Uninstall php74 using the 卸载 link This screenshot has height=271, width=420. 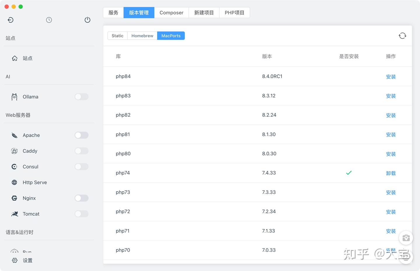pyautogui.click(x=391, y=173)
